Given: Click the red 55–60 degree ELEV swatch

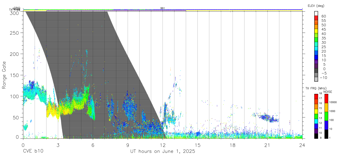Looking at the screenshot, I should (x=316, y=18).
